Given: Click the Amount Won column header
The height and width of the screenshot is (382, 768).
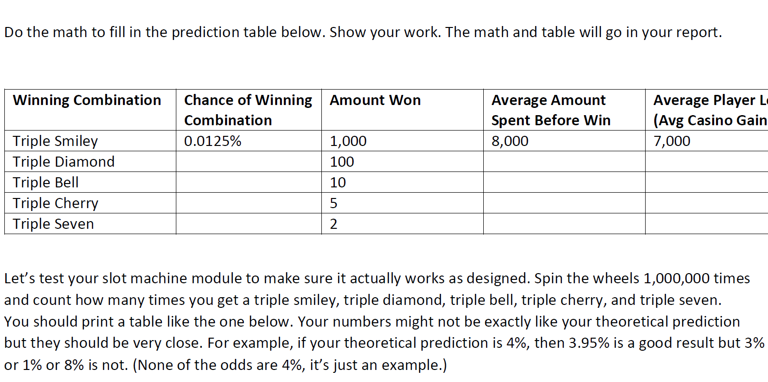Looking at the screenshot, I should click(x=375, y=100).
